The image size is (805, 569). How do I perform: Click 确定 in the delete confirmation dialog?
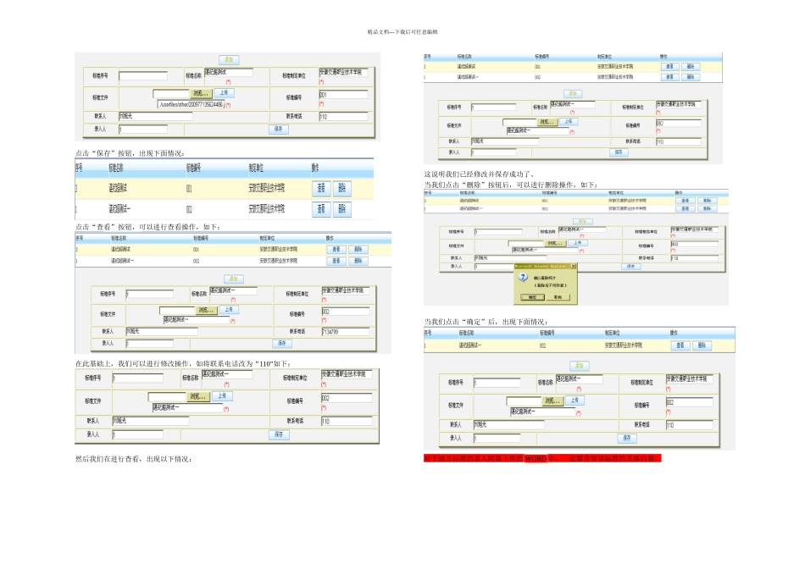point(532,297)
